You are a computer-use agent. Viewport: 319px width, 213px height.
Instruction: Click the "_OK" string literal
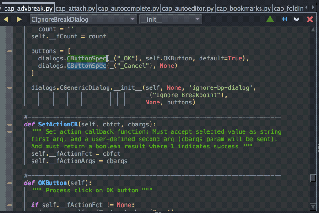point(126,59)
